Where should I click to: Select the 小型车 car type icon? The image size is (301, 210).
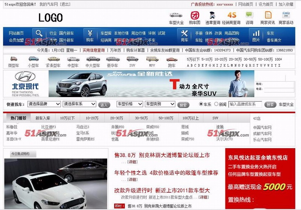[33, 59]
